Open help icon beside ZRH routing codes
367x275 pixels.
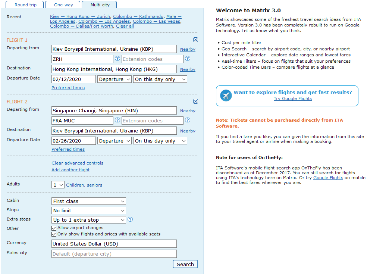coord(117,59)
